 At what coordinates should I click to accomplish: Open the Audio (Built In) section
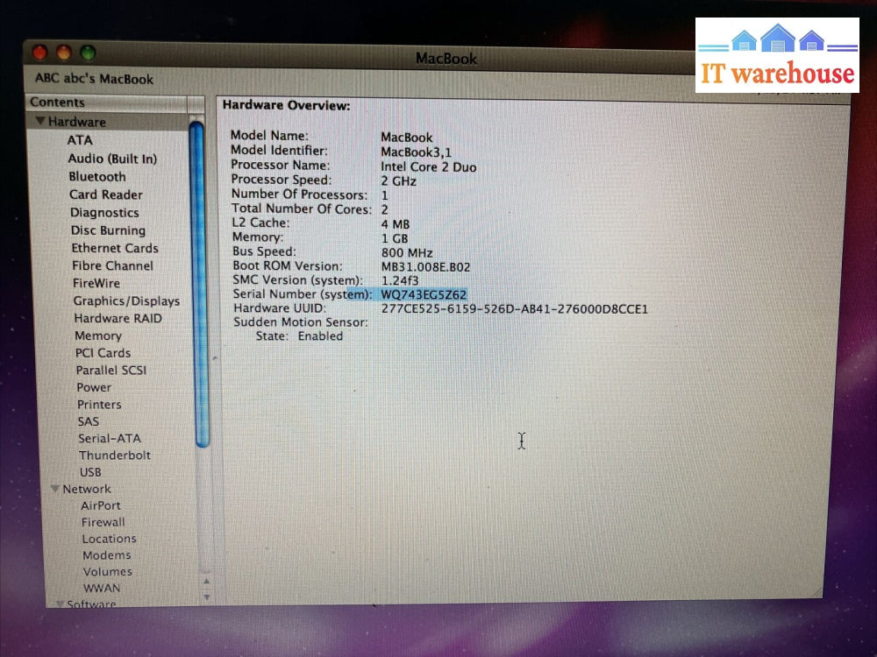(112, 159)
